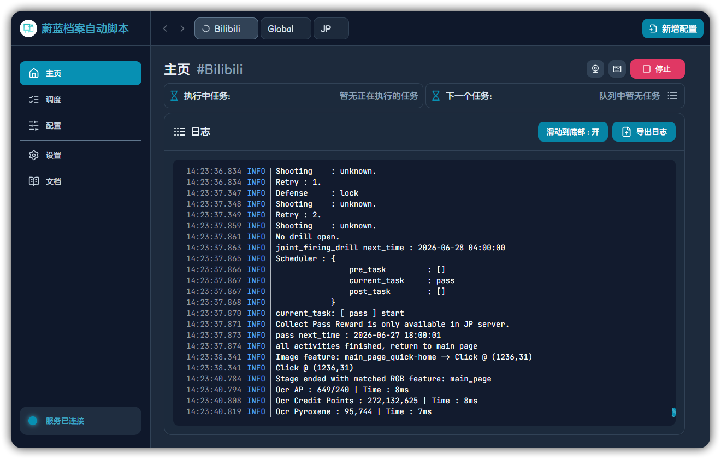Open the 设置 sidebar item
This screenshot has height=459, width=721.
[80, 155]
